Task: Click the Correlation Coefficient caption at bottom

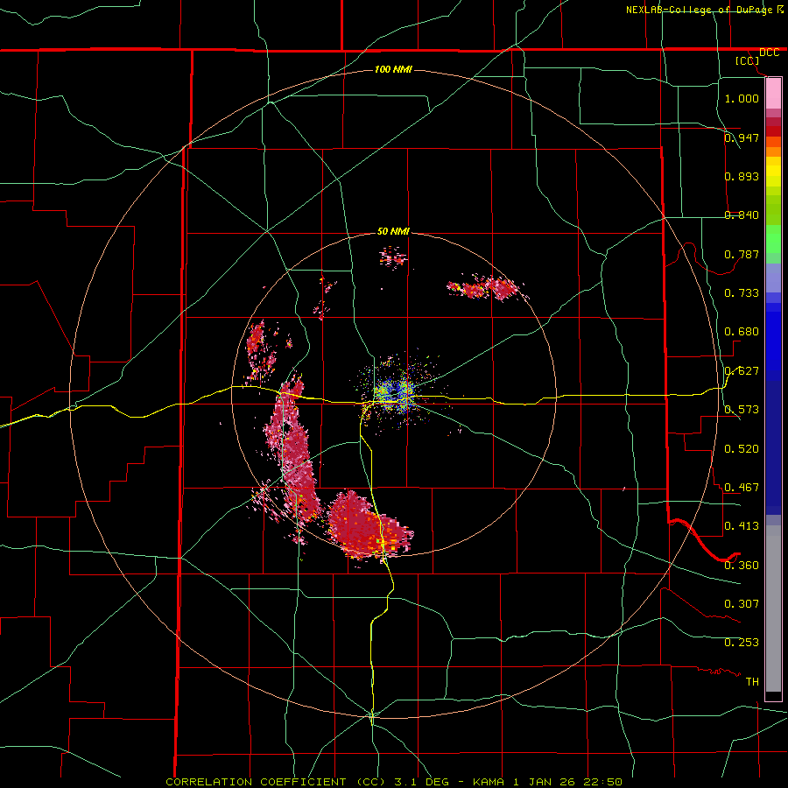Action: tap(394, 782)
